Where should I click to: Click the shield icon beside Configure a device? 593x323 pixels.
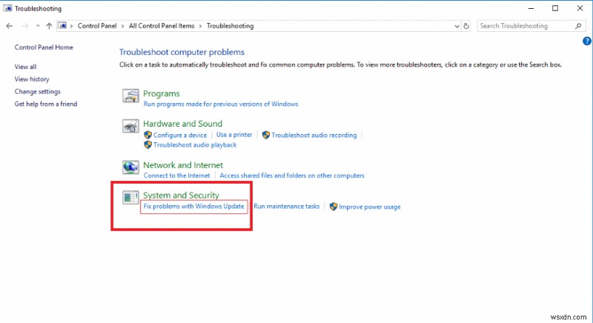point(148,135)
